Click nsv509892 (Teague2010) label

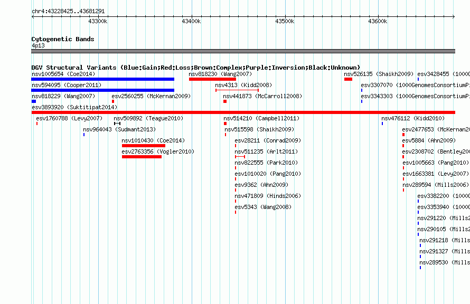click(148, 118)
